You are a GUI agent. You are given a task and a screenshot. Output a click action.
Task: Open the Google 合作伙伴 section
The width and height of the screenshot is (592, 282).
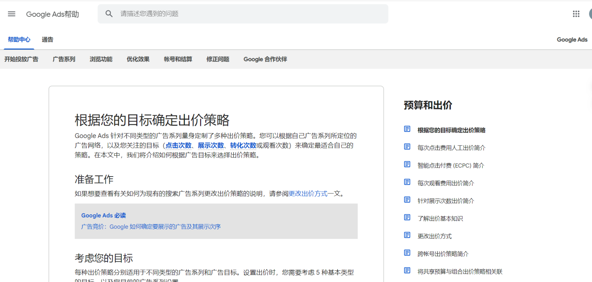tap(264, 59)
